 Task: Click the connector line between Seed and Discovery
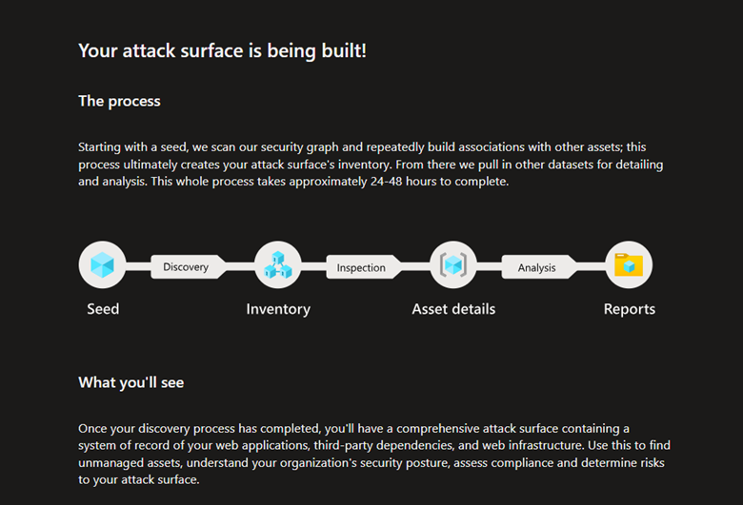coord(138,267)
